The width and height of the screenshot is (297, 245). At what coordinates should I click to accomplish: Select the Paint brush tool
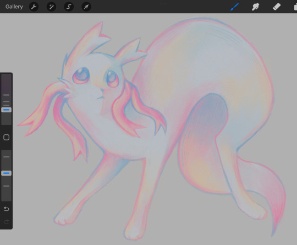point(234,7)
